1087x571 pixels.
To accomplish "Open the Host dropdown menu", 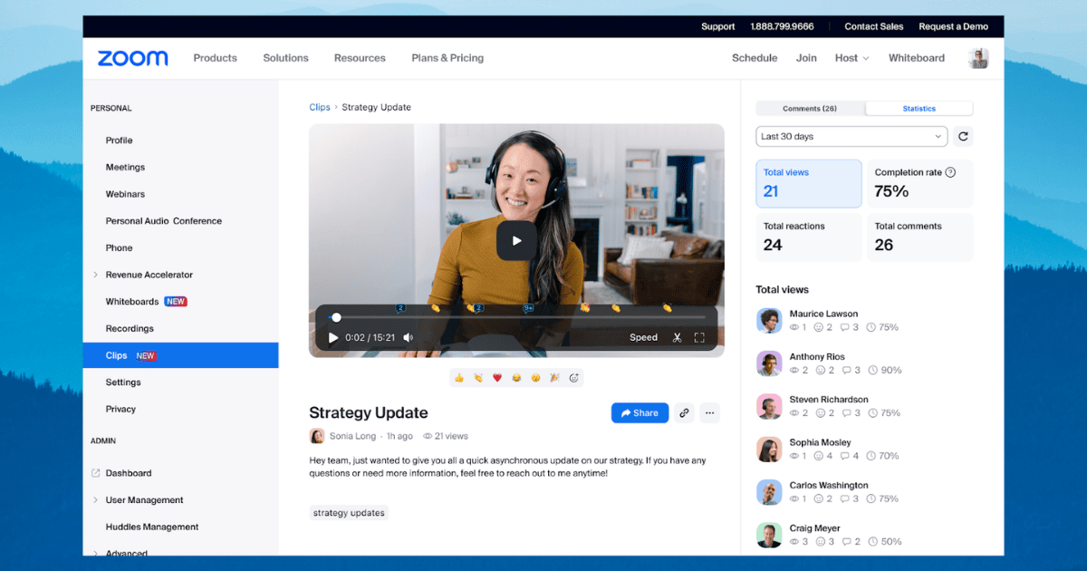I will (851, 58).
